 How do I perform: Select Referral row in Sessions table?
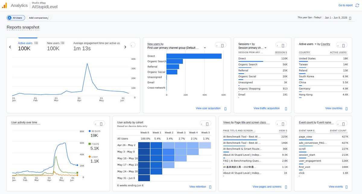point(263,71)
